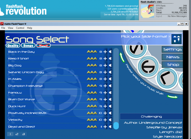Select the L music style disc

pos(167,79)
